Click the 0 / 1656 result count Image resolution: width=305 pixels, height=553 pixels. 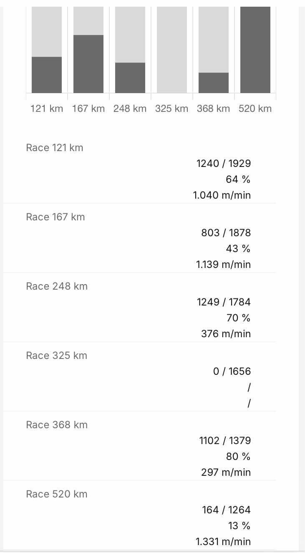[232, 371]
